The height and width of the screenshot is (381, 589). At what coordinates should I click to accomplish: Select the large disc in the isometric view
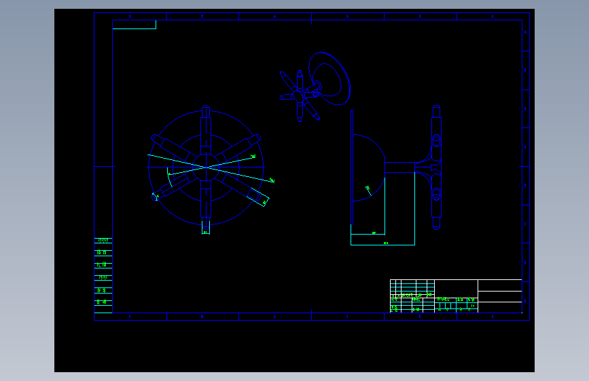tap(329, 79)
